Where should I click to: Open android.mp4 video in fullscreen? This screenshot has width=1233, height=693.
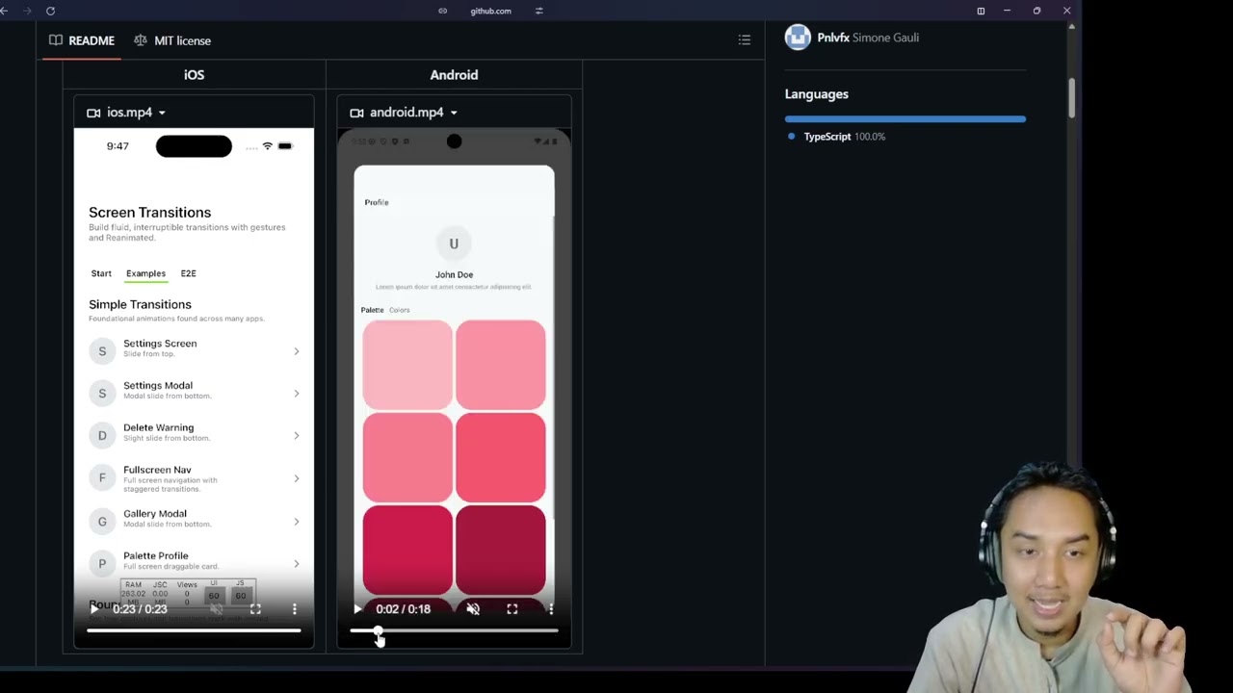pos(512,609)
